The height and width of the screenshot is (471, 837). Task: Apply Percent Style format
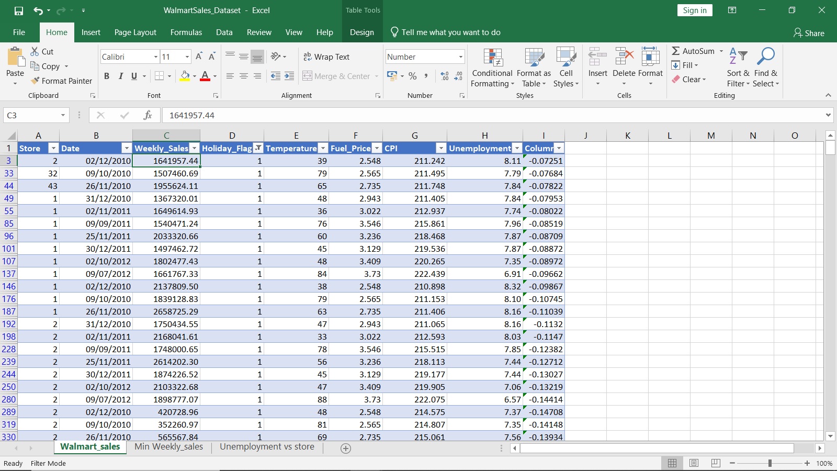(413, 76)
